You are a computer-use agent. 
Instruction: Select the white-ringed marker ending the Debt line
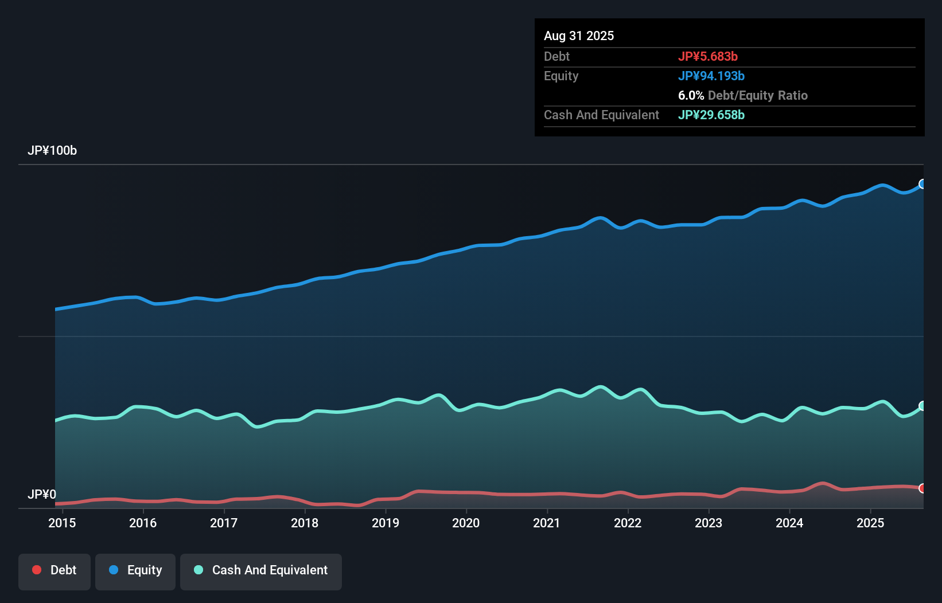(x=922, y=488)
